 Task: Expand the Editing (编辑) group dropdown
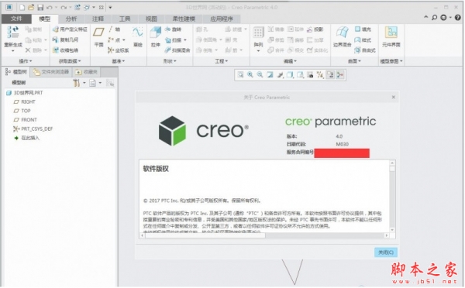(290, 61)
